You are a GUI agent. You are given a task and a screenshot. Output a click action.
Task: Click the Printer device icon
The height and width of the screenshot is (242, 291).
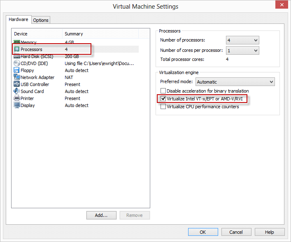[x=17, y=98]
